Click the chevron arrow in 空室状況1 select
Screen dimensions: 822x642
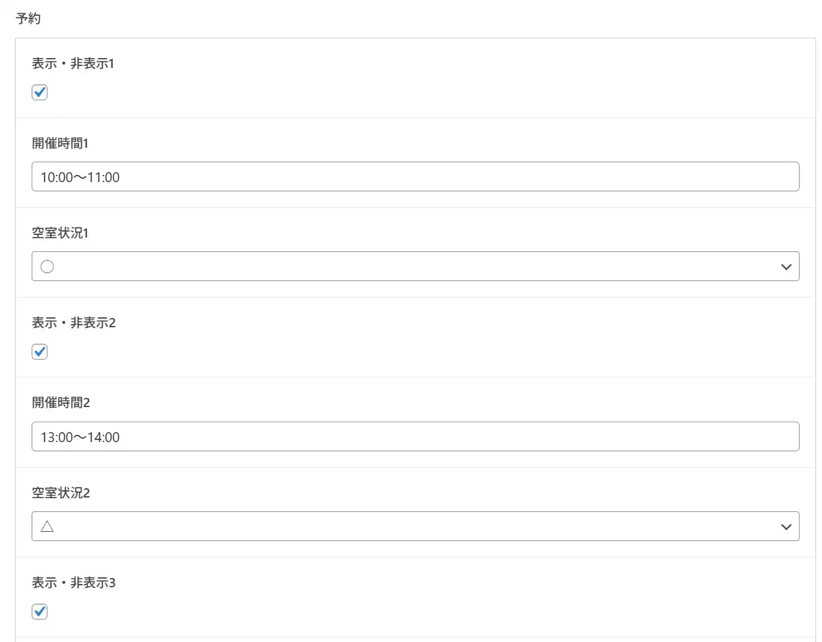point(786,267)
